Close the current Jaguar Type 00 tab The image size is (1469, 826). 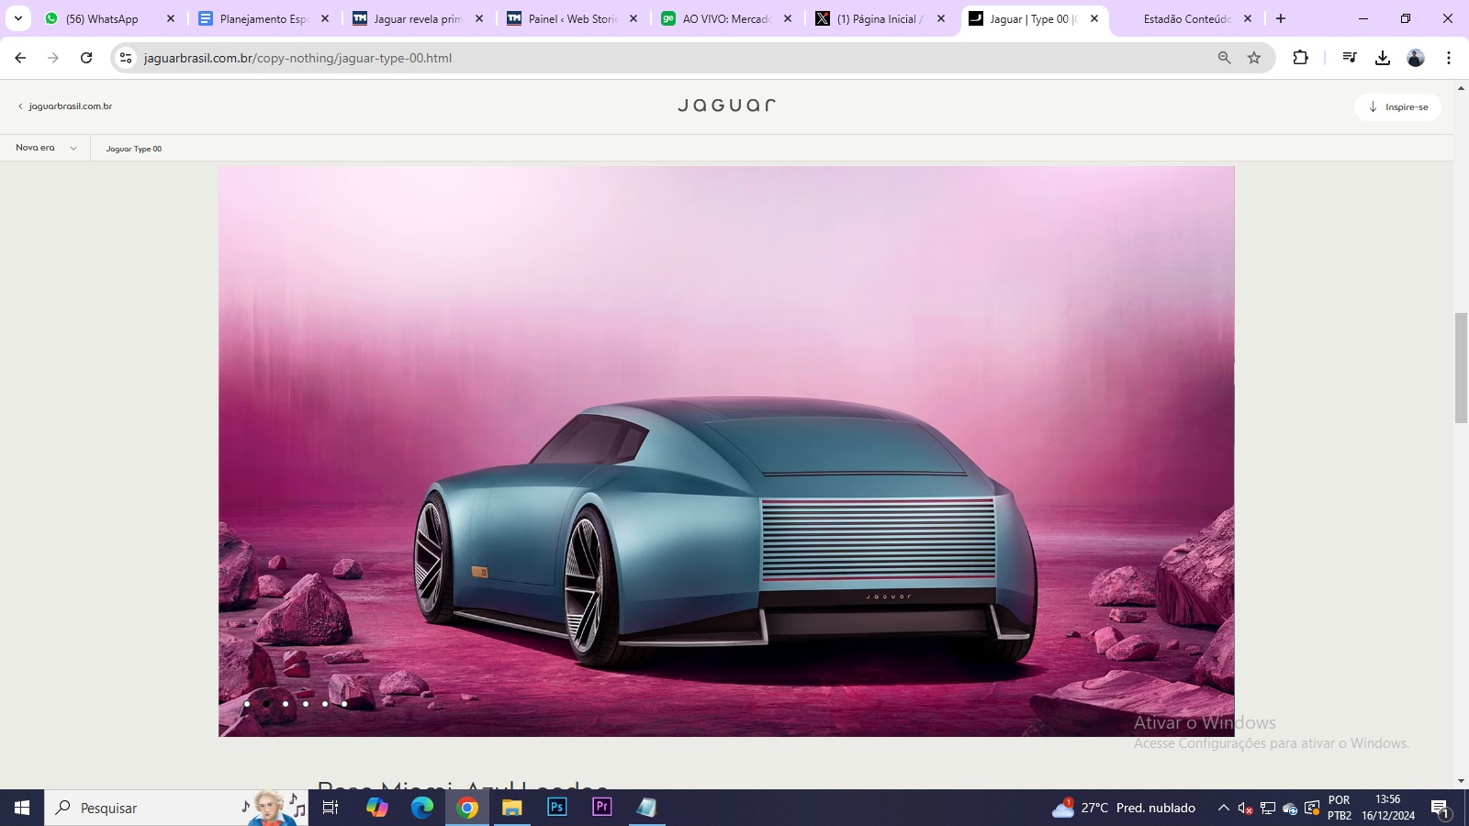tap(1094, 18)
